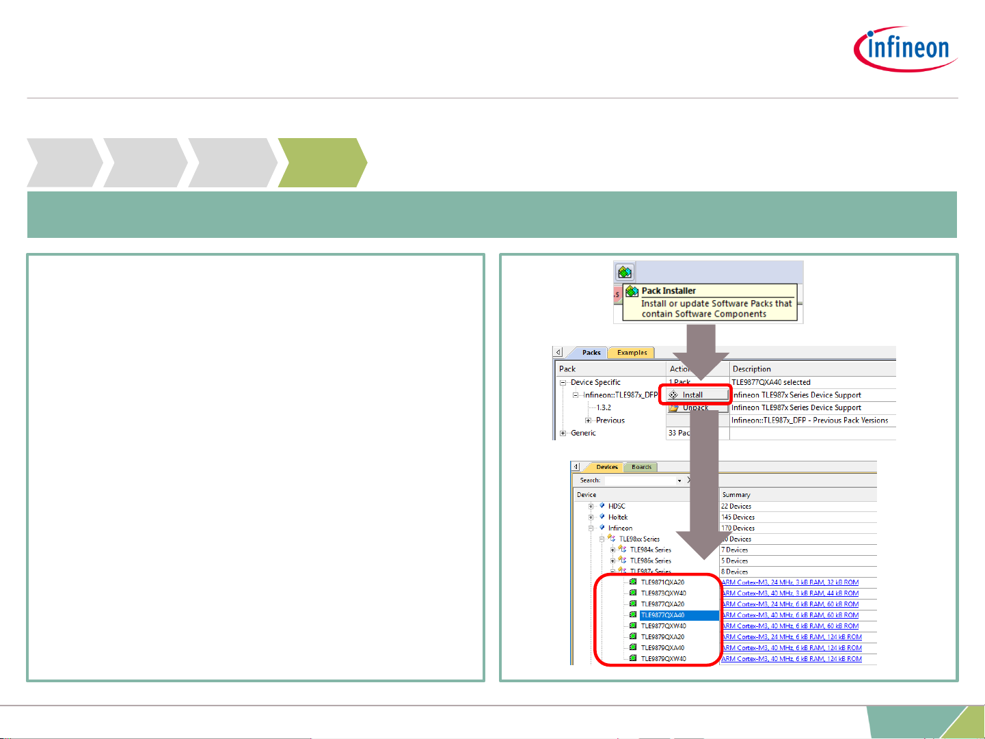The image size is (985, 739).
Task: Select device TLE9879QXA40
Action: pos(662,648)
